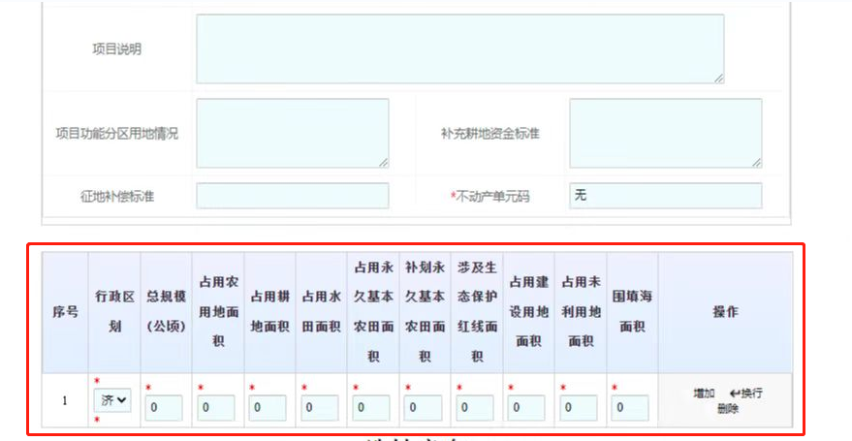Click the 补充耕地资金标准 text area

coord(664,133)
